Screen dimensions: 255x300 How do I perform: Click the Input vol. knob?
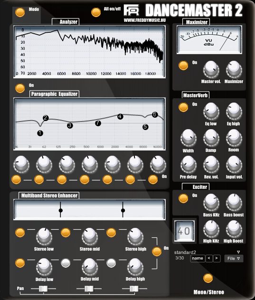[x=234, y=165]
